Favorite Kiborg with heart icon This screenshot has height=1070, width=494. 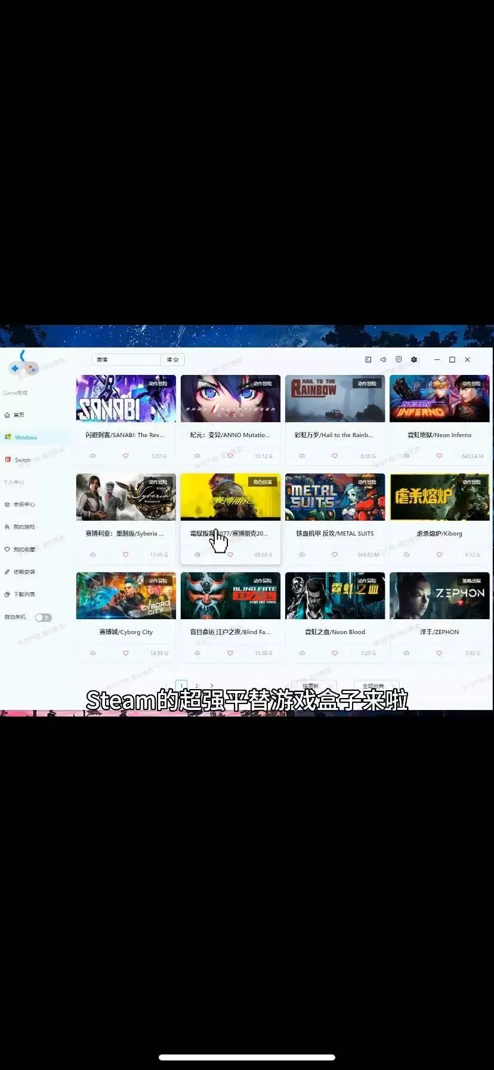coord(439,555)
